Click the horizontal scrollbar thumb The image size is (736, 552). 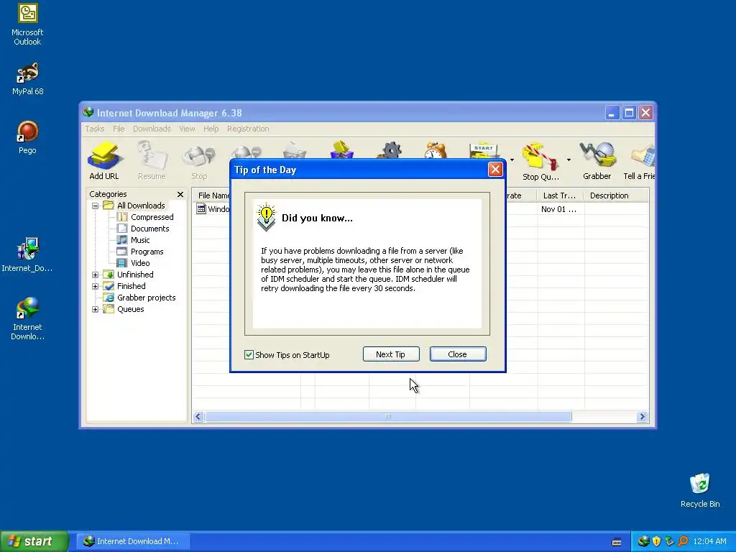coord(388,417)
